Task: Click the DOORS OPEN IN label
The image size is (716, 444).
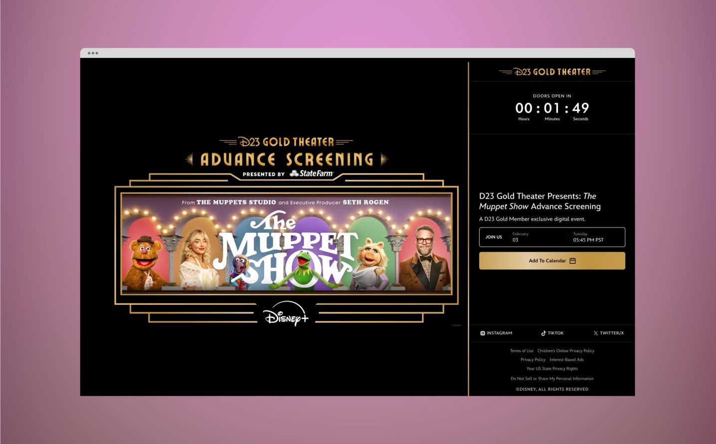Action: (x=552, y=96)
